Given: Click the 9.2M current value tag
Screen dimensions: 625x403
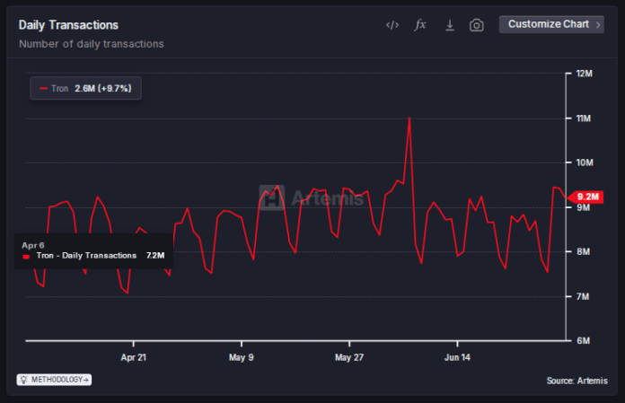Looking at the screenshot, I should click(x=588, y=196).
